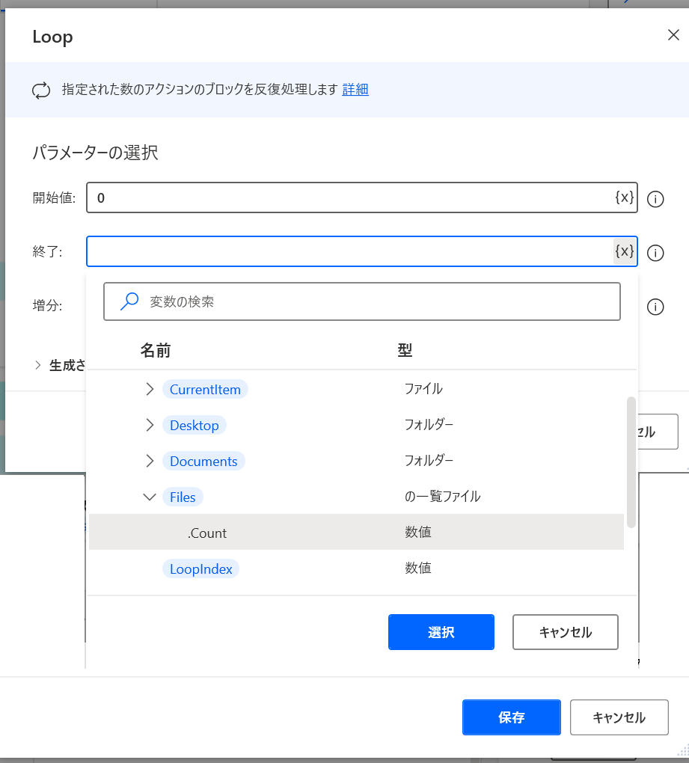Collapse the Files variable list

point(149,497)
